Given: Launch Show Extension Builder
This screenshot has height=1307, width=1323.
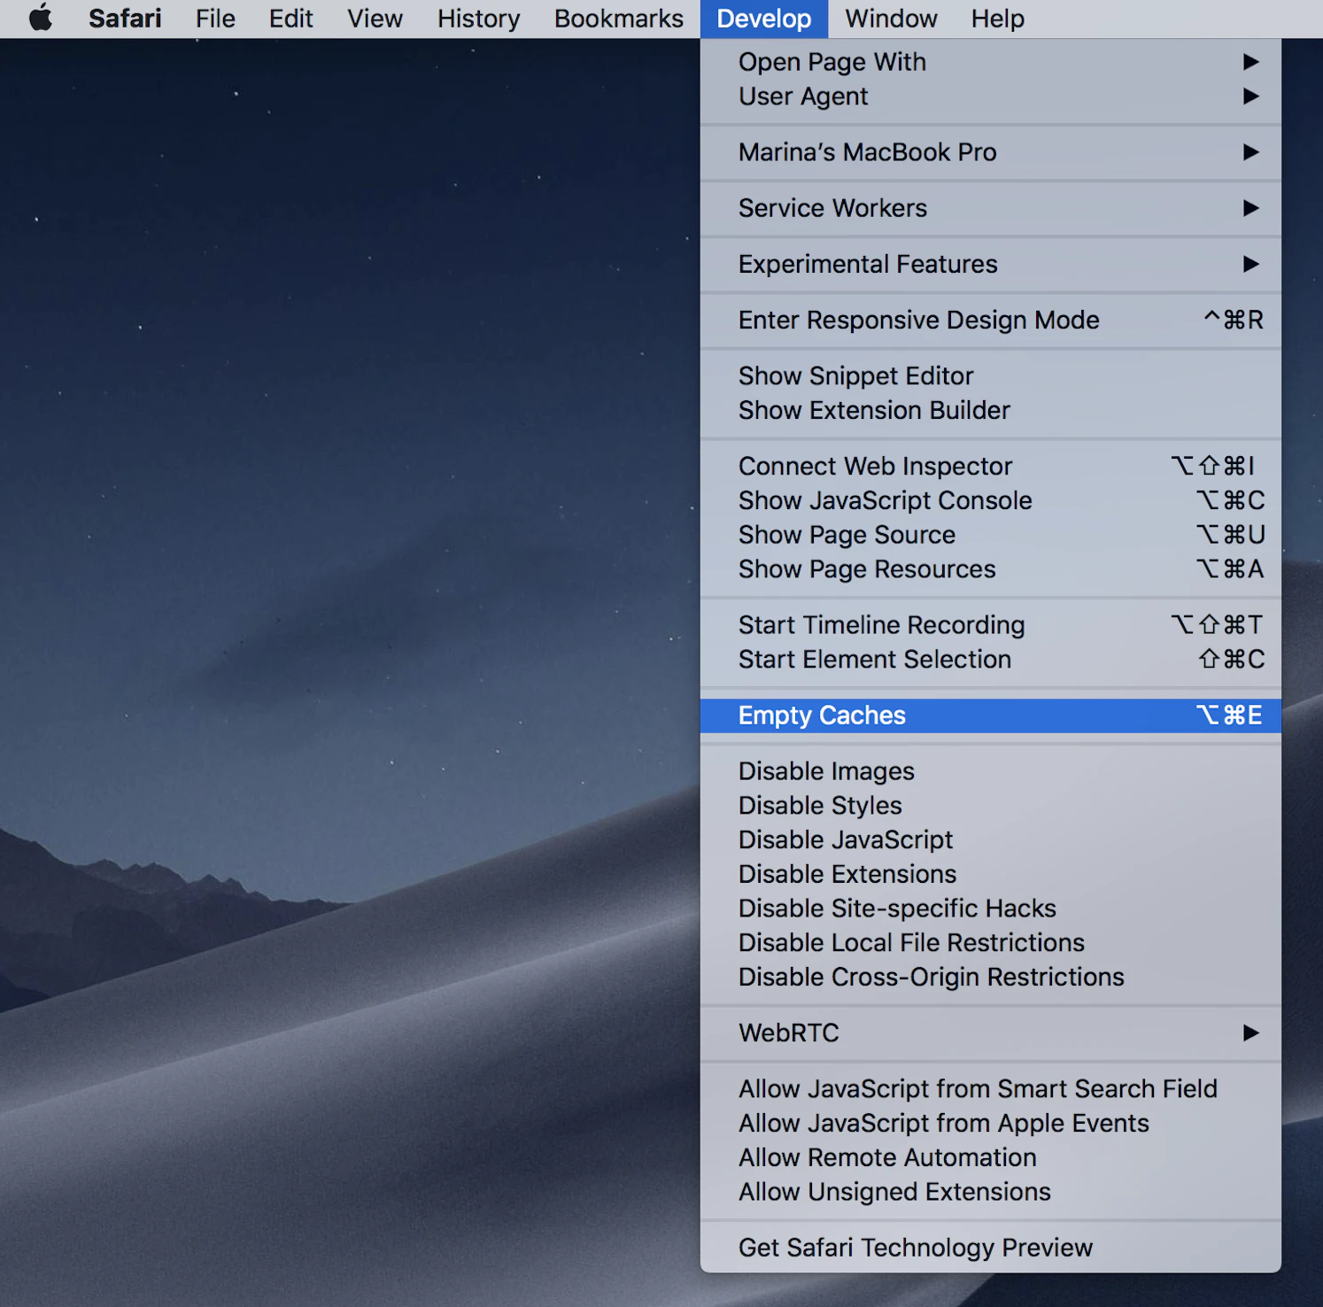Looking at the screenshot, I should point(873,410).
